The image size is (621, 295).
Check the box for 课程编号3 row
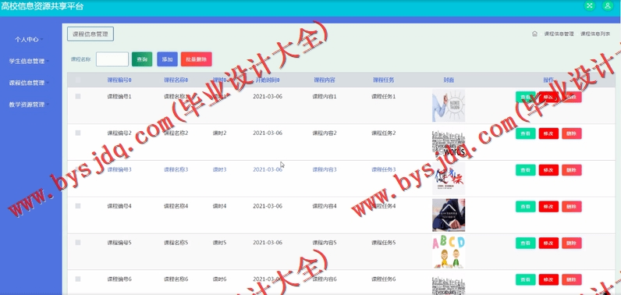click(78, 169)
